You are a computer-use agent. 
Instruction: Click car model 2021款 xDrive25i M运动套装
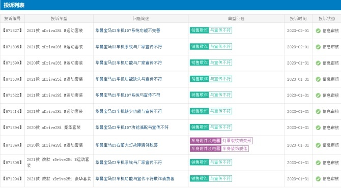coord(55,79)
